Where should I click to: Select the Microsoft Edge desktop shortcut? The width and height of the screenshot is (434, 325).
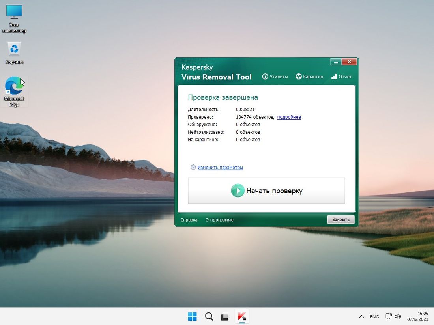pyautogui.click(x=14, y=92)
